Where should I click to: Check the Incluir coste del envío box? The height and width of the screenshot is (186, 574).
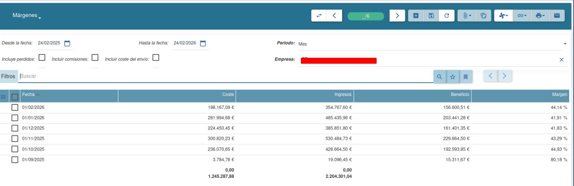pyautogui.click(x=156, y=57)
